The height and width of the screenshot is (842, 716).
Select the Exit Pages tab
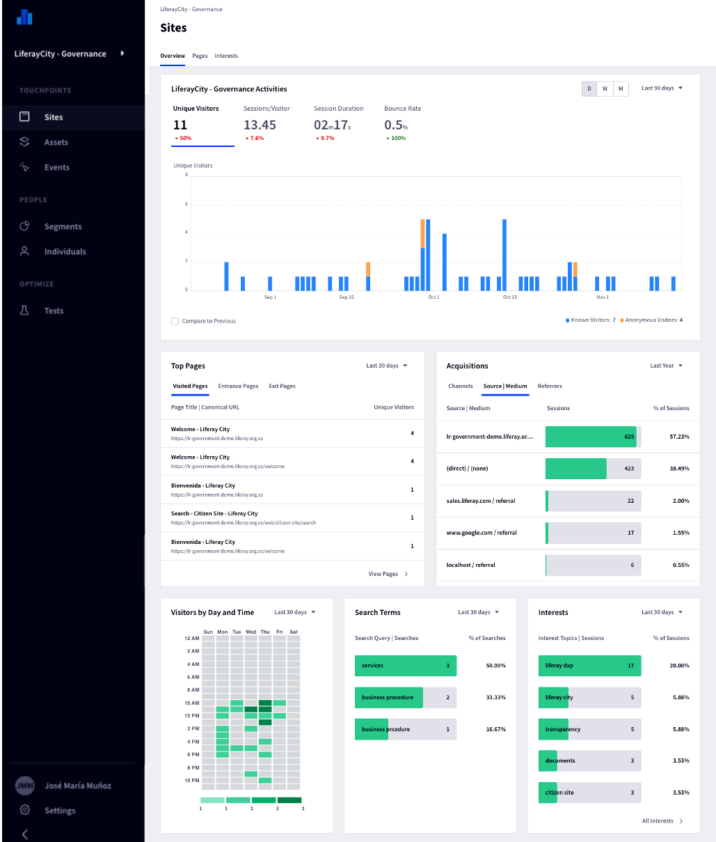(282, 386)
